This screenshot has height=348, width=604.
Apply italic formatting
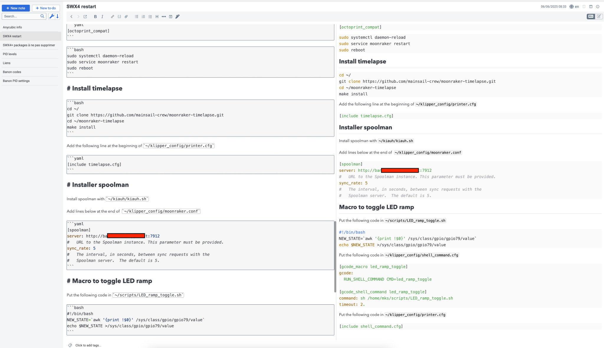click(x=102, y=17)
